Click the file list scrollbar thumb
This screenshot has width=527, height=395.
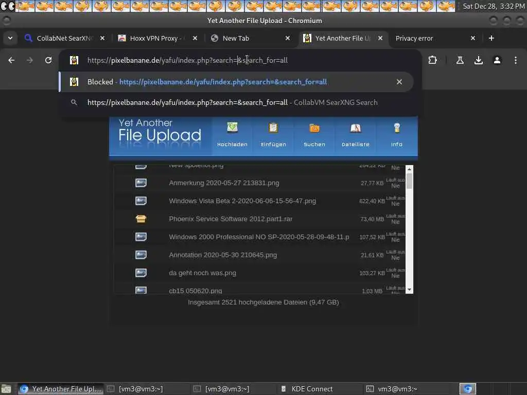click(x=409, y=182)
